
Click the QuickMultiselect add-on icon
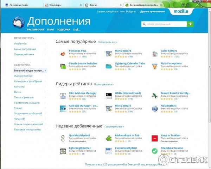click(x=63, y=138)
